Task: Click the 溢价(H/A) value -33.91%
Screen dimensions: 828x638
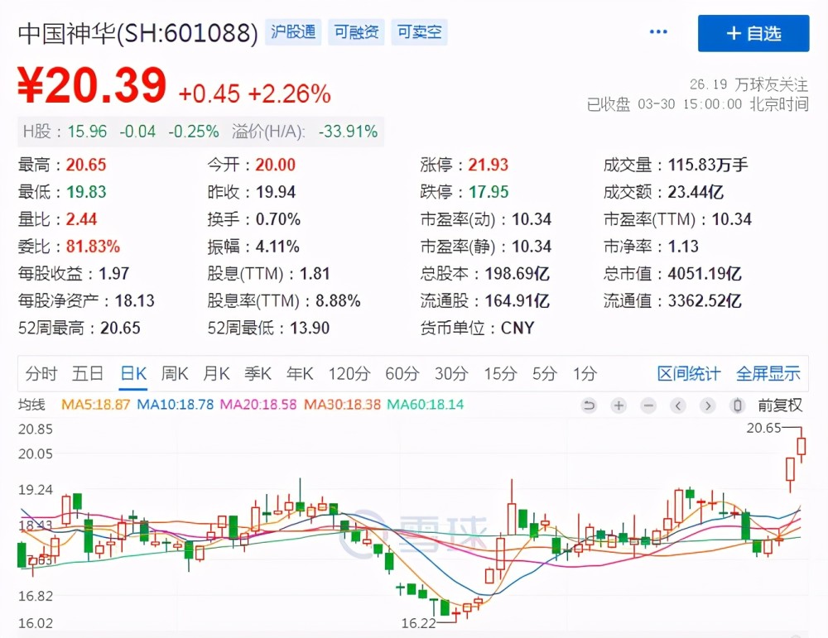Action: click(x=348, y=132)
